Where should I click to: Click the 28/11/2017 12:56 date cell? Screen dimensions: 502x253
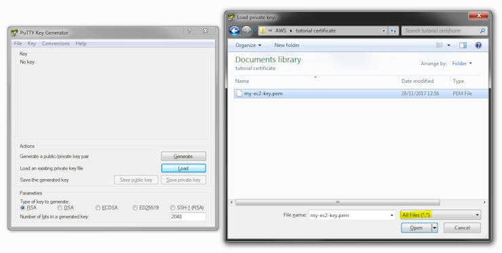coord(420,94)
